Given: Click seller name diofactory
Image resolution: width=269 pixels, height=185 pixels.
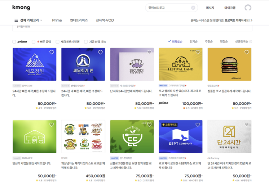Looking at the screenshot, I should 213,158.
